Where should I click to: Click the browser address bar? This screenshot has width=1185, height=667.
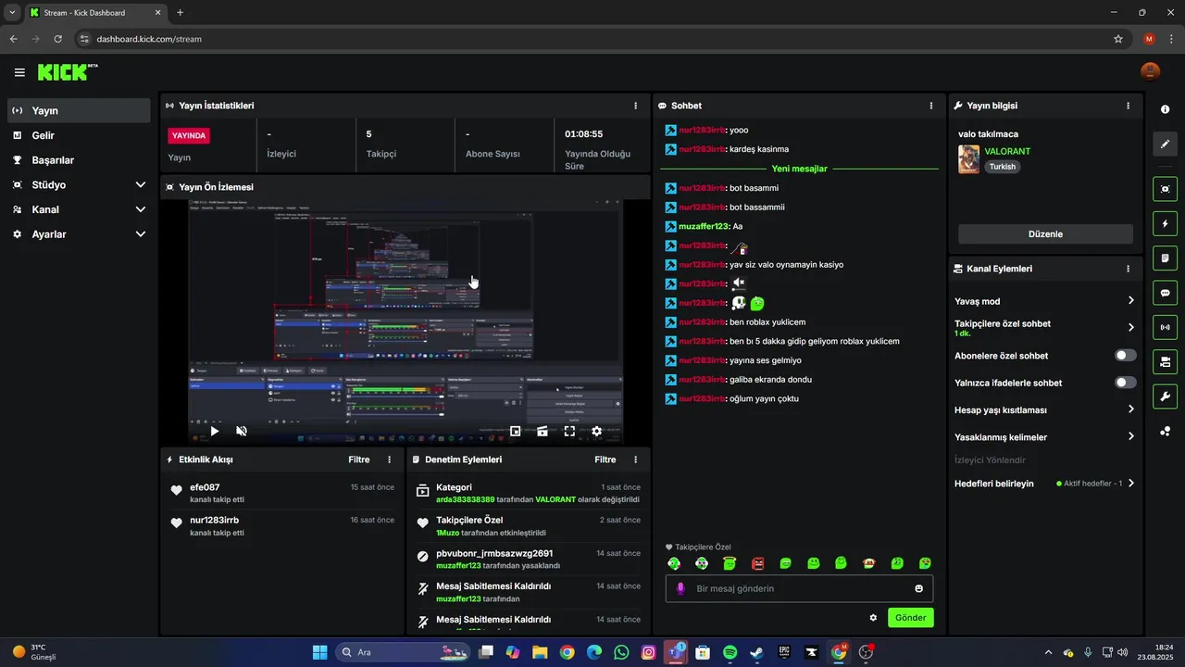[592, 39]
